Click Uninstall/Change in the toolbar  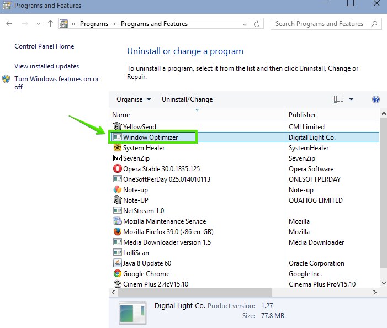(x=187, y=99)
